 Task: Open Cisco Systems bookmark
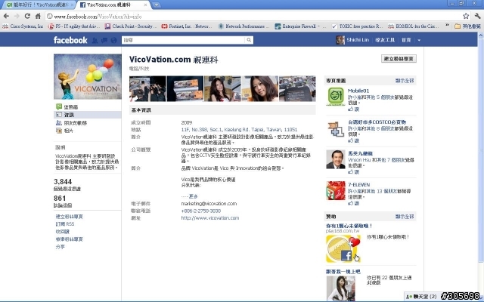tap(23, 26)
